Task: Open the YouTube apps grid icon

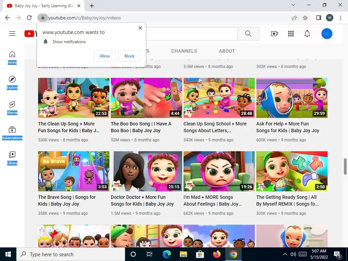Action: click(x=291, y=34)
